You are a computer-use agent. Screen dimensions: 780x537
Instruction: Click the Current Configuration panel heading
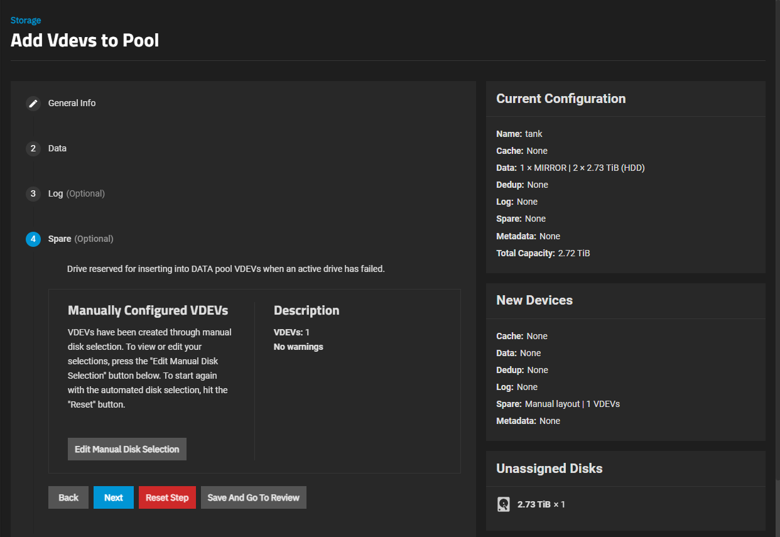[561, 99]
